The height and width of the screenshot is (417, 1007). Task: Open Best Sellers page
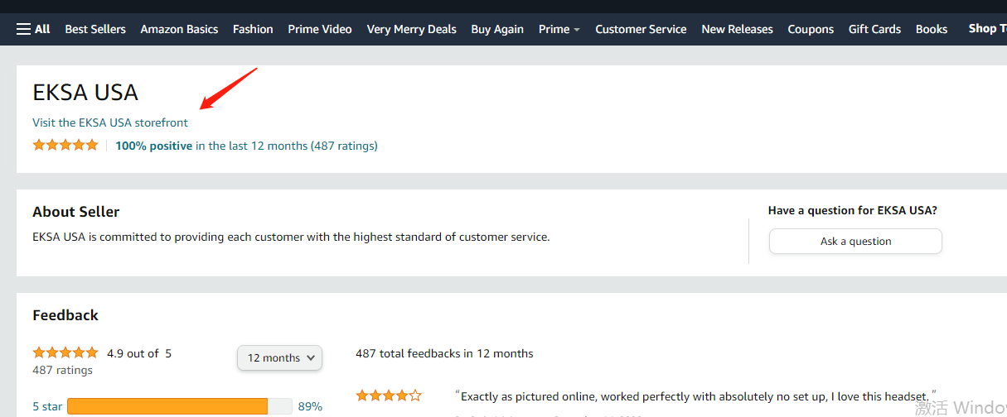click(95, 29)
